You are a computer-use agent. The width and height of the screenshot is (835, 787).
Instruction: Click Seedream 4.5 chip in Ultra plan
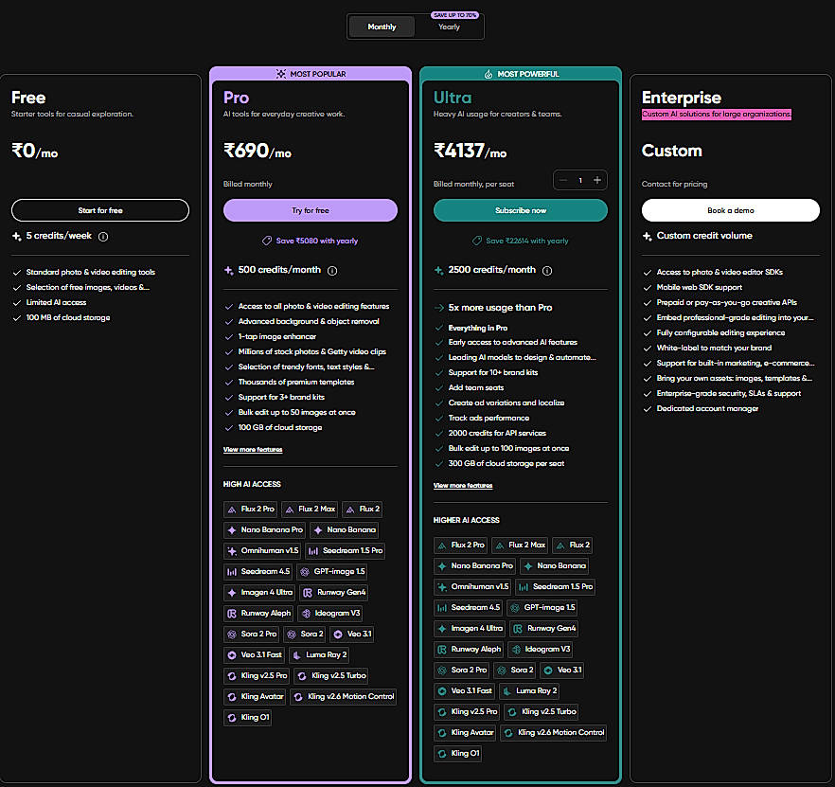coord(468,607)
